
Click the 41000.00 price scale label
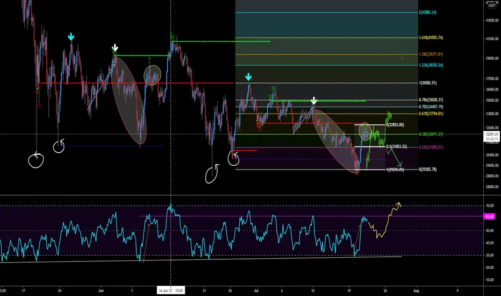click(492, 39)
